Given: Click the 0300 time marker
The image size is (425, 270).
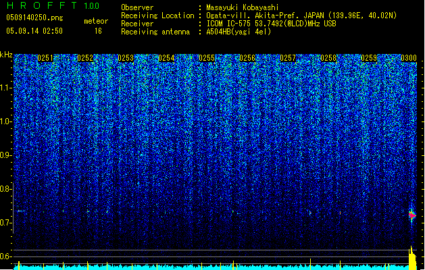Looking at the screenshot, I should 409,58.
